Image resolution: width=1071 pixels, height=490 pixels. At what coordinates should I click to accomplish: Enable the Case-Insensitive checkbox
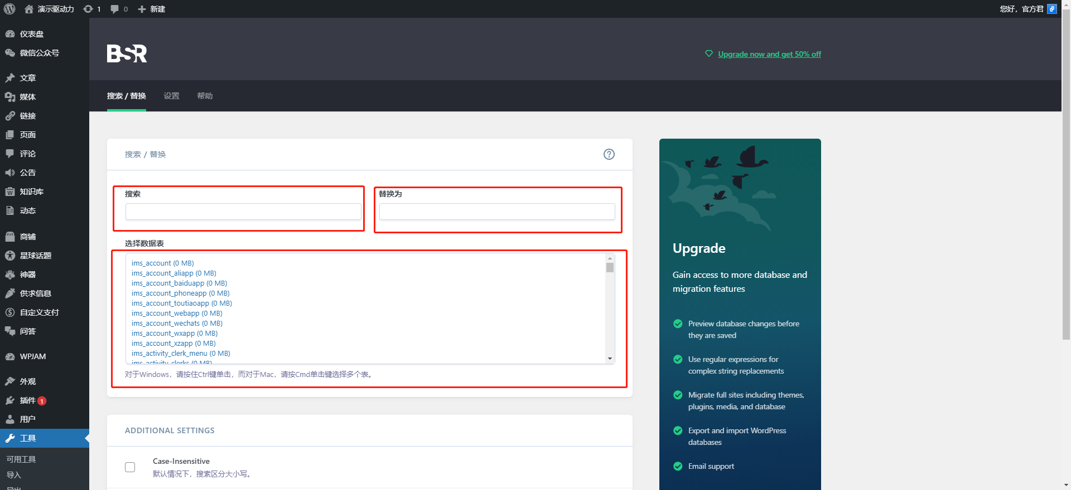pos(130,467)
